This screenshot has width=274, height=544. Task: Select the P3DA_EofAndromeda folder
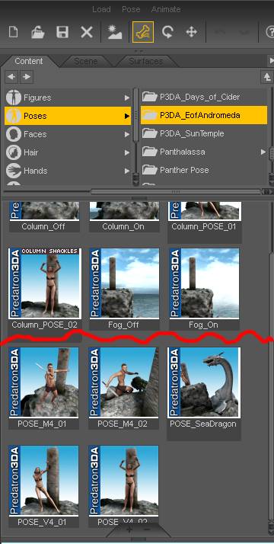click(x=204, y=115)
